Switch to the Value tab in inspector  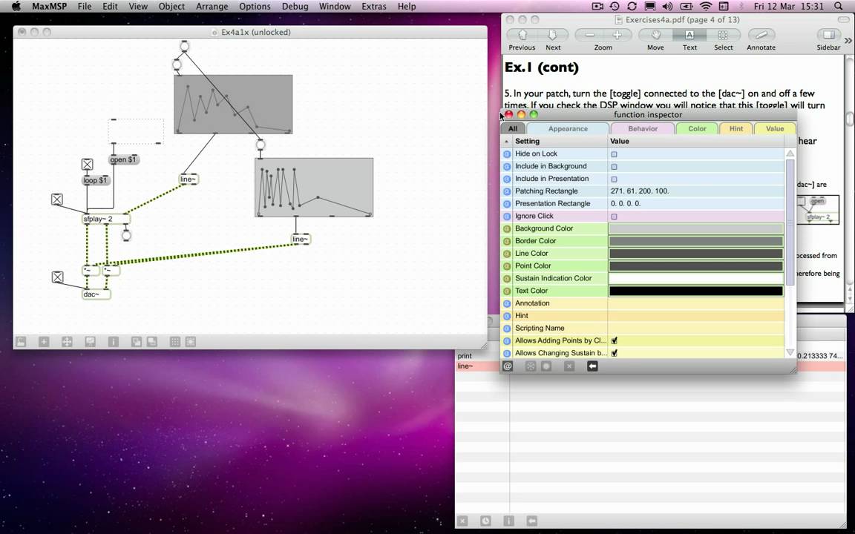point(774,128)
